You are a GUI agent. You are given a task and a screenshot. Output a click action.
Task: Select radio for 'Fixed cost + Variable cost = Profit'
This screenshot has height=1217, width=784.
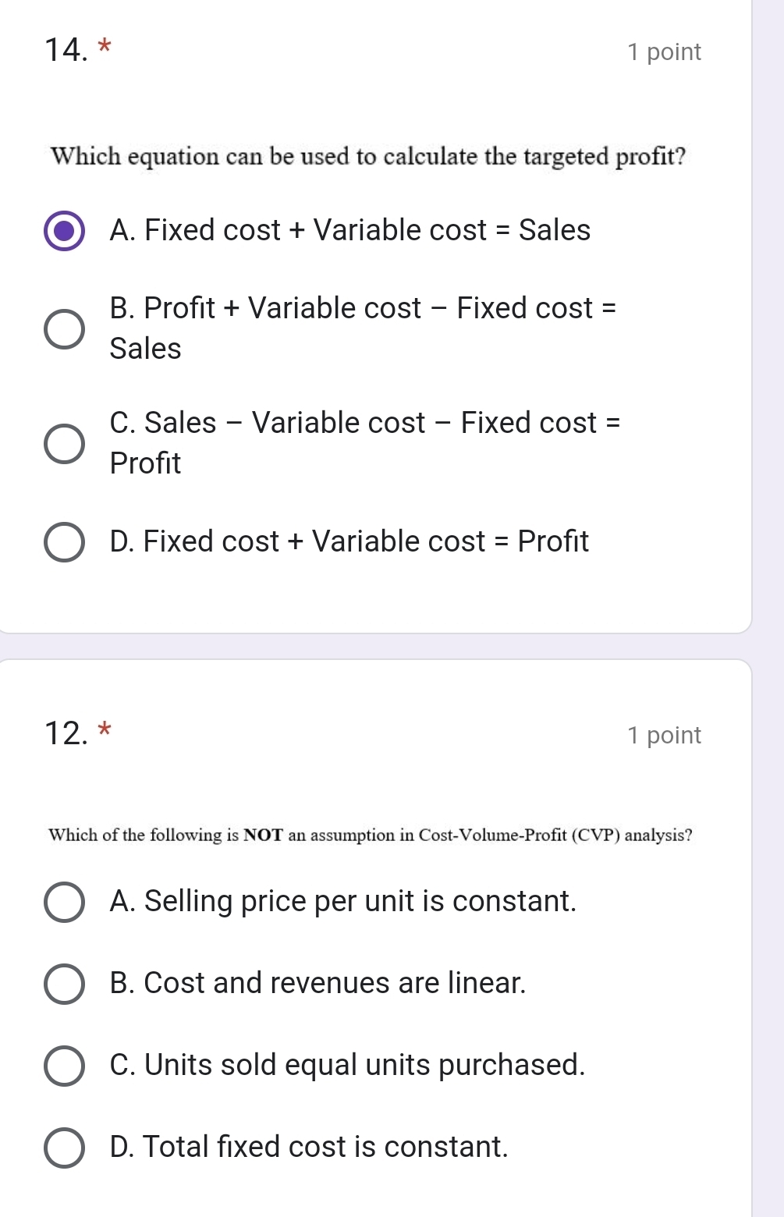pos(64,542)
